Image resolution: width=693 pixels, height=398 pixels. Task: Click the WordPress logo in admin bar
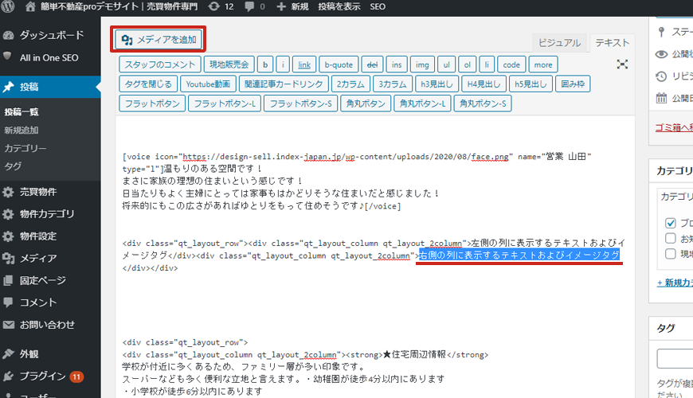[10, 6]
